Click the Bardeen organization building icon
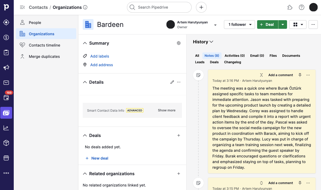This screenshot has width=321, height=190. [x=88, y=24]
